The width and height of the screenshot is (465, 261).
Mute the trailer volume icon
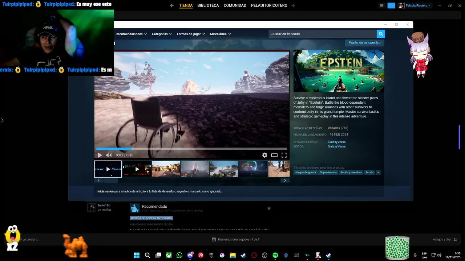point(109,155)
